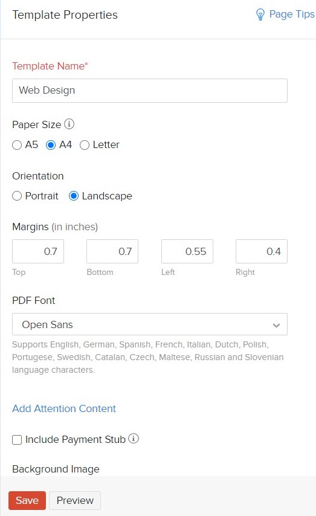
Task: Open the Page Tips link
Action: click(x=292, y=14)
